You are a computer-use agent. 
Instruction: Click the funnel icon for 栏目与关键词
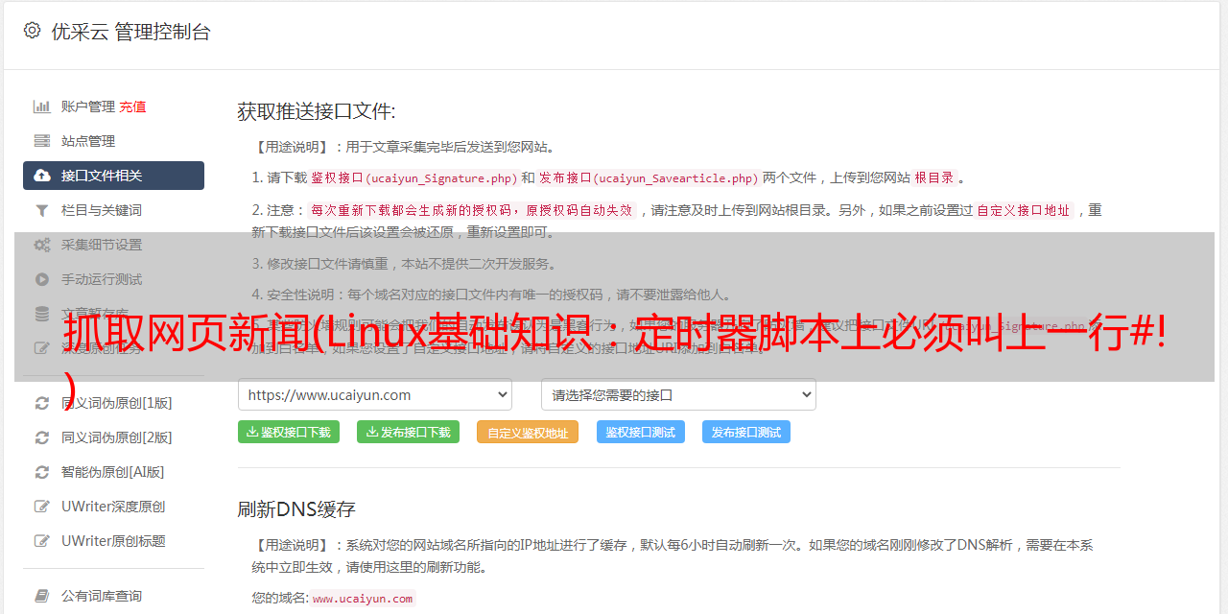[42, 210]
